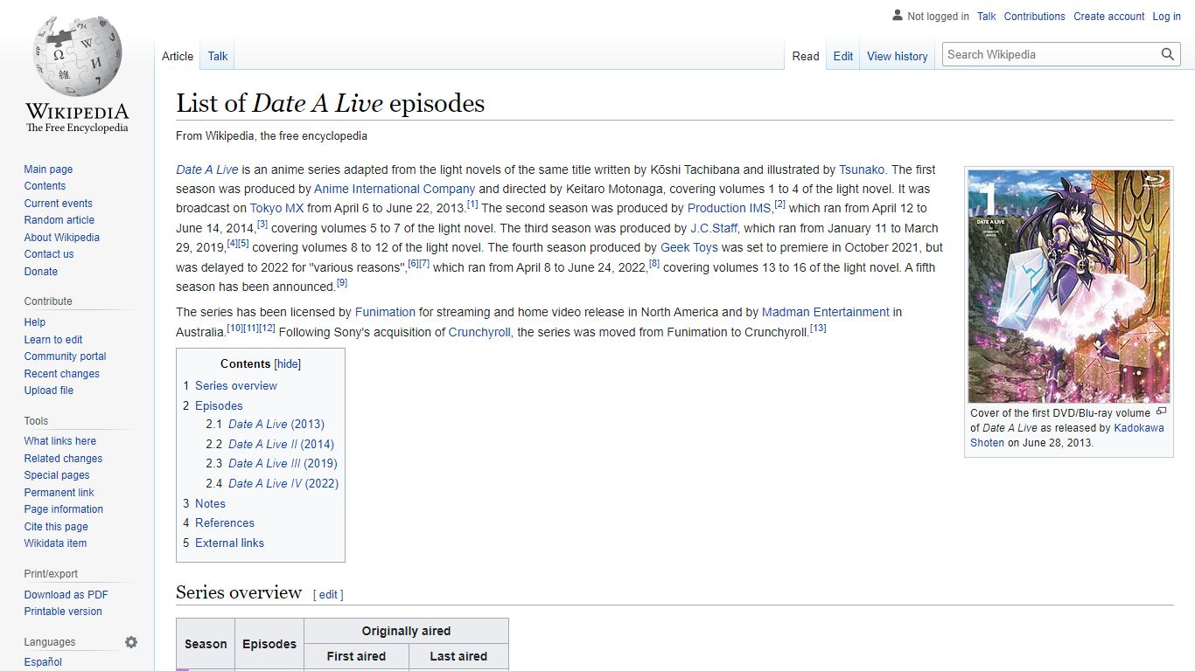
Task: Open the Contributions link
Action: (1035, 17)
